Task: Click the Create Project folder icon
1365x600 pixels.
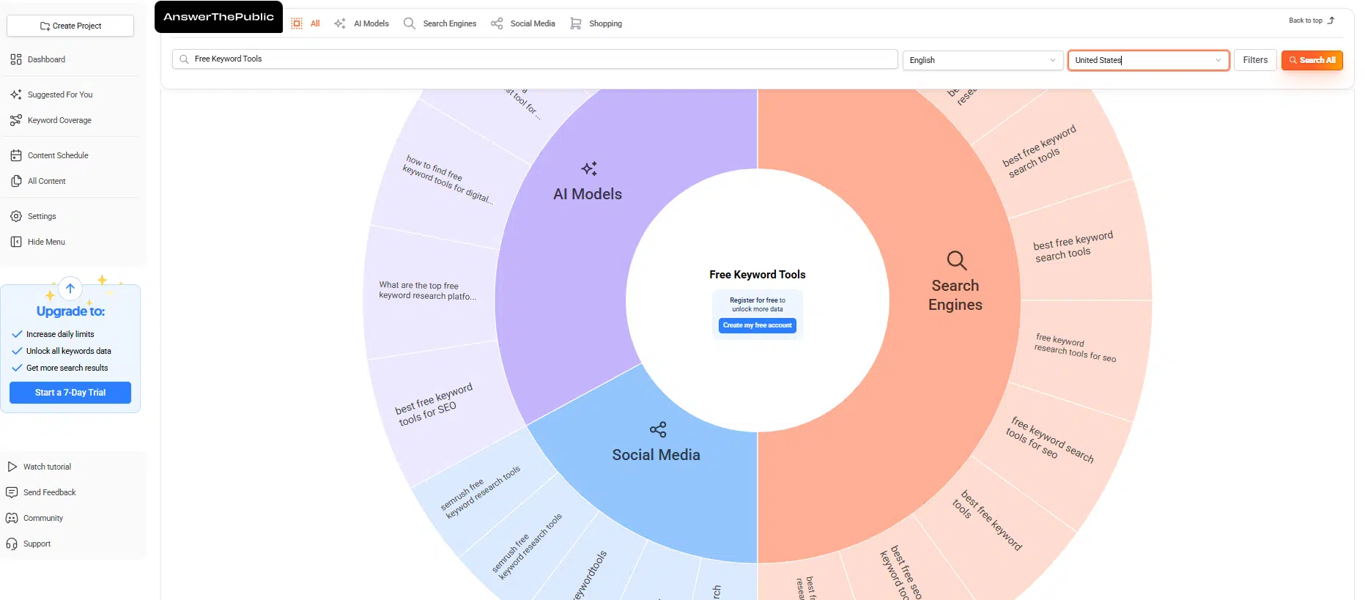Action: 45,26
